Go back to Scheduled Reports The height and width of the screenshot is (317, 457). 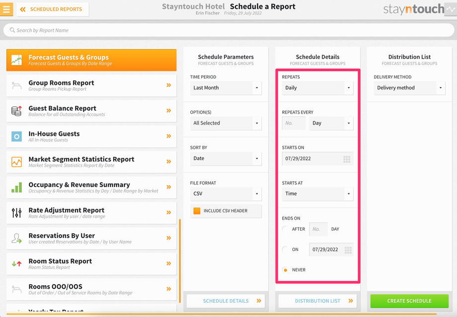click(x=53, y=9)
